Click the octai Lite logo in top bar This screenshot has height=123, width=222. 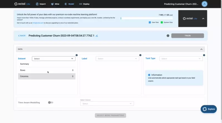click(22, 4)
